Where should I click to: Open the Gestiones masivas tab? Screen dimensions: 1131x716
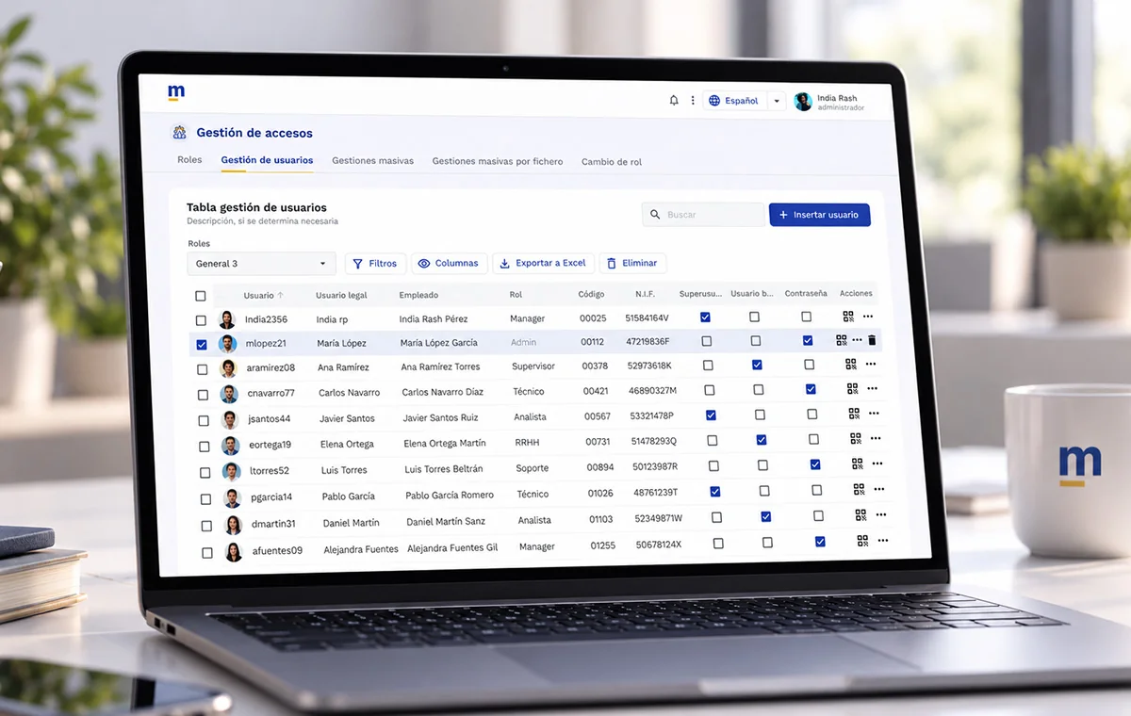372,161
